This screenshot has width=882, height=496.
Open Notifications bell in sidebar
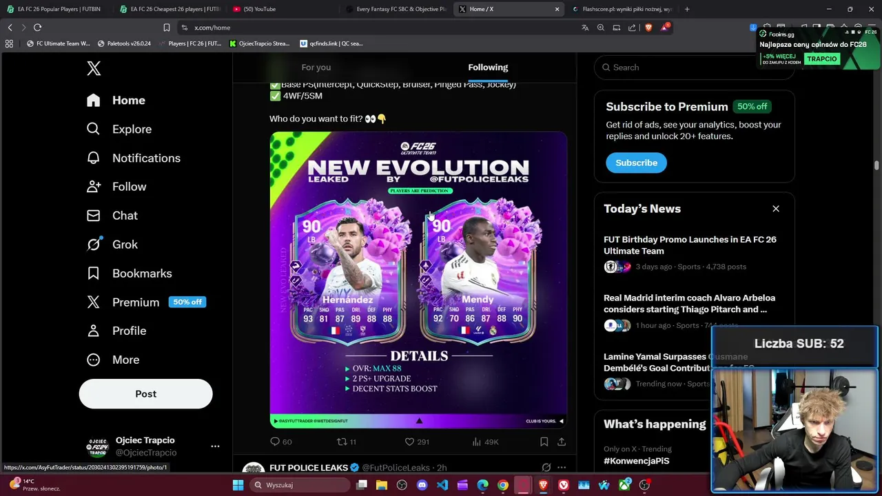94,158
